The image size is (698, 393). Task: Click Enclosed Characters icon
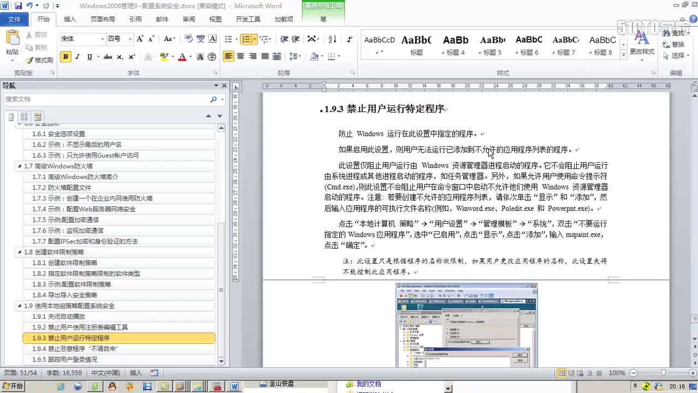(x=212, y=57)
